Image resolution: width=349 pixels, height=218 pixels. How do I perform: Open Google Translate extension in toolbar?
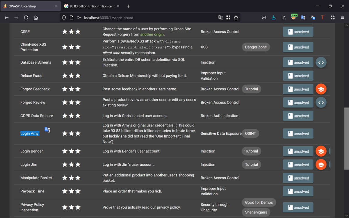[303, 17]
